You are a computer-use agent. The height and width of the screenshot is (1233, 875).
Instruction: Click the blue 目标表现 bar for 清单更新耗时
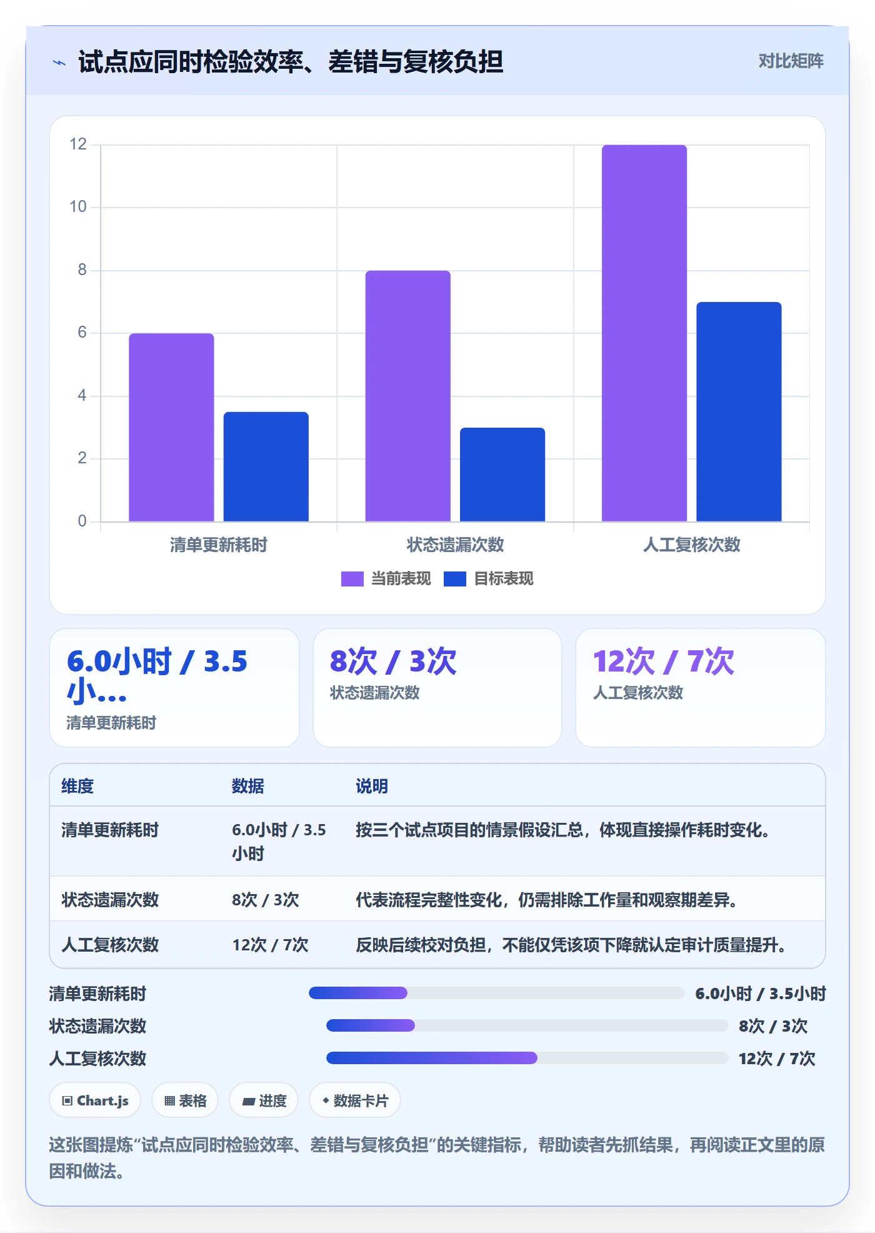(266, 466)
